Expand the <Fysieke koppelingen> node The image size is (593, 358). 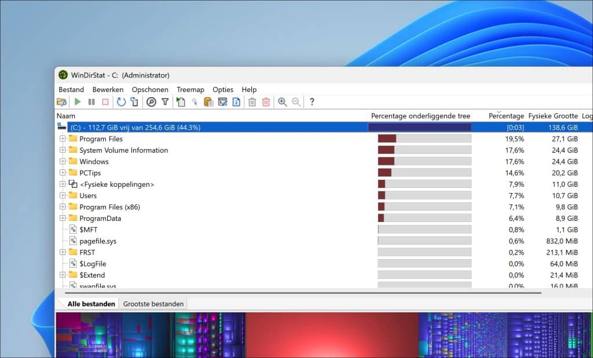coord(63,184)
